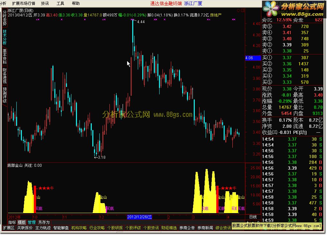
Task: Select the 模板 tab below the chart
Action: pos(22,222)
